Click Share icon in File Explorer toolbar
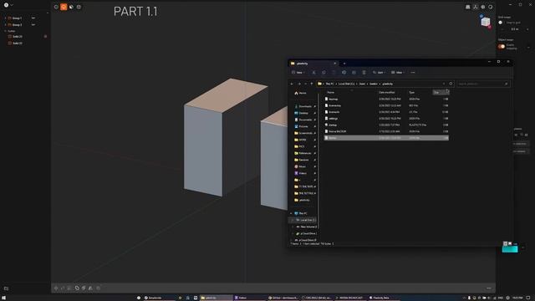Viewport: 535px width, 301px height. (354, 73)
